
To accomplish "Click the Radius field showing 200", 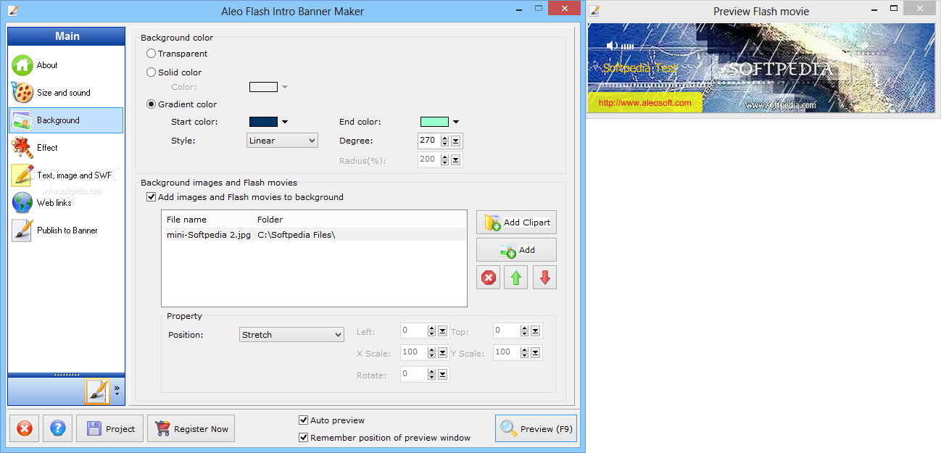I will pyautogui.click(x=428, y=159).
